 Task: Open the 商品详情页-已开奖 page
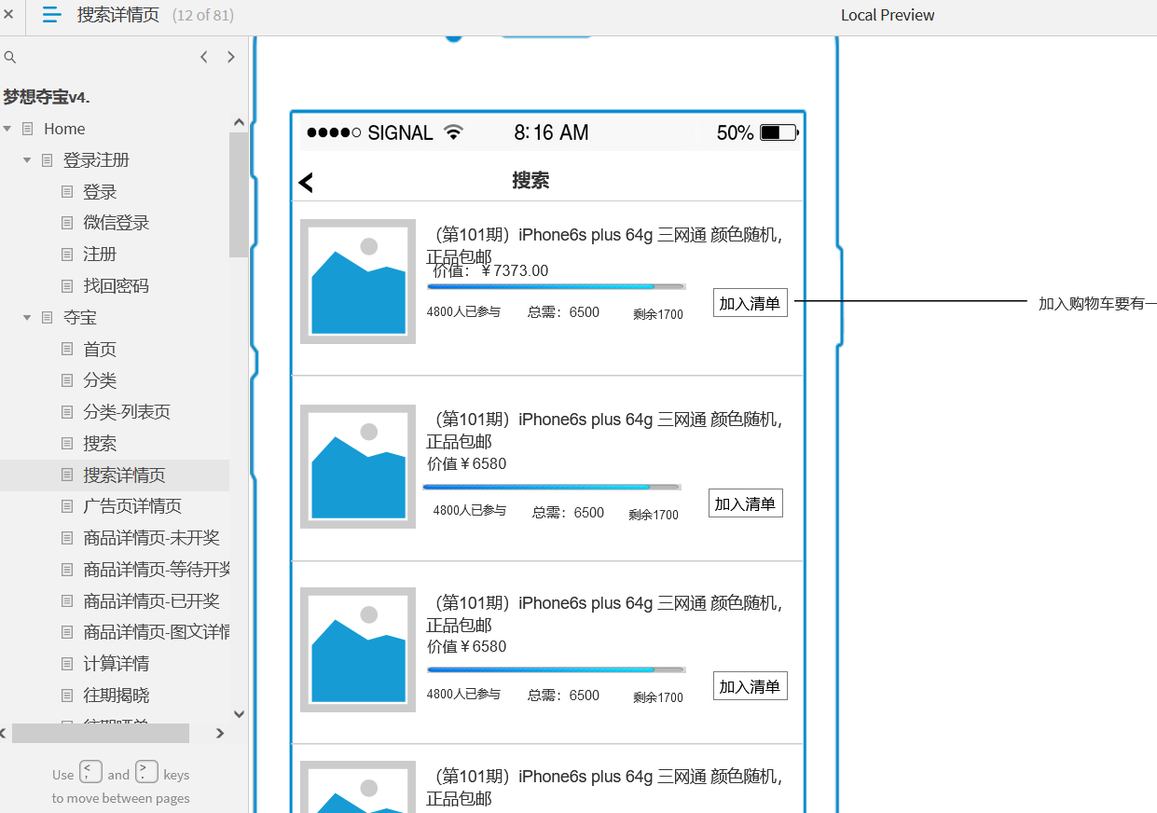pos(151,601)
